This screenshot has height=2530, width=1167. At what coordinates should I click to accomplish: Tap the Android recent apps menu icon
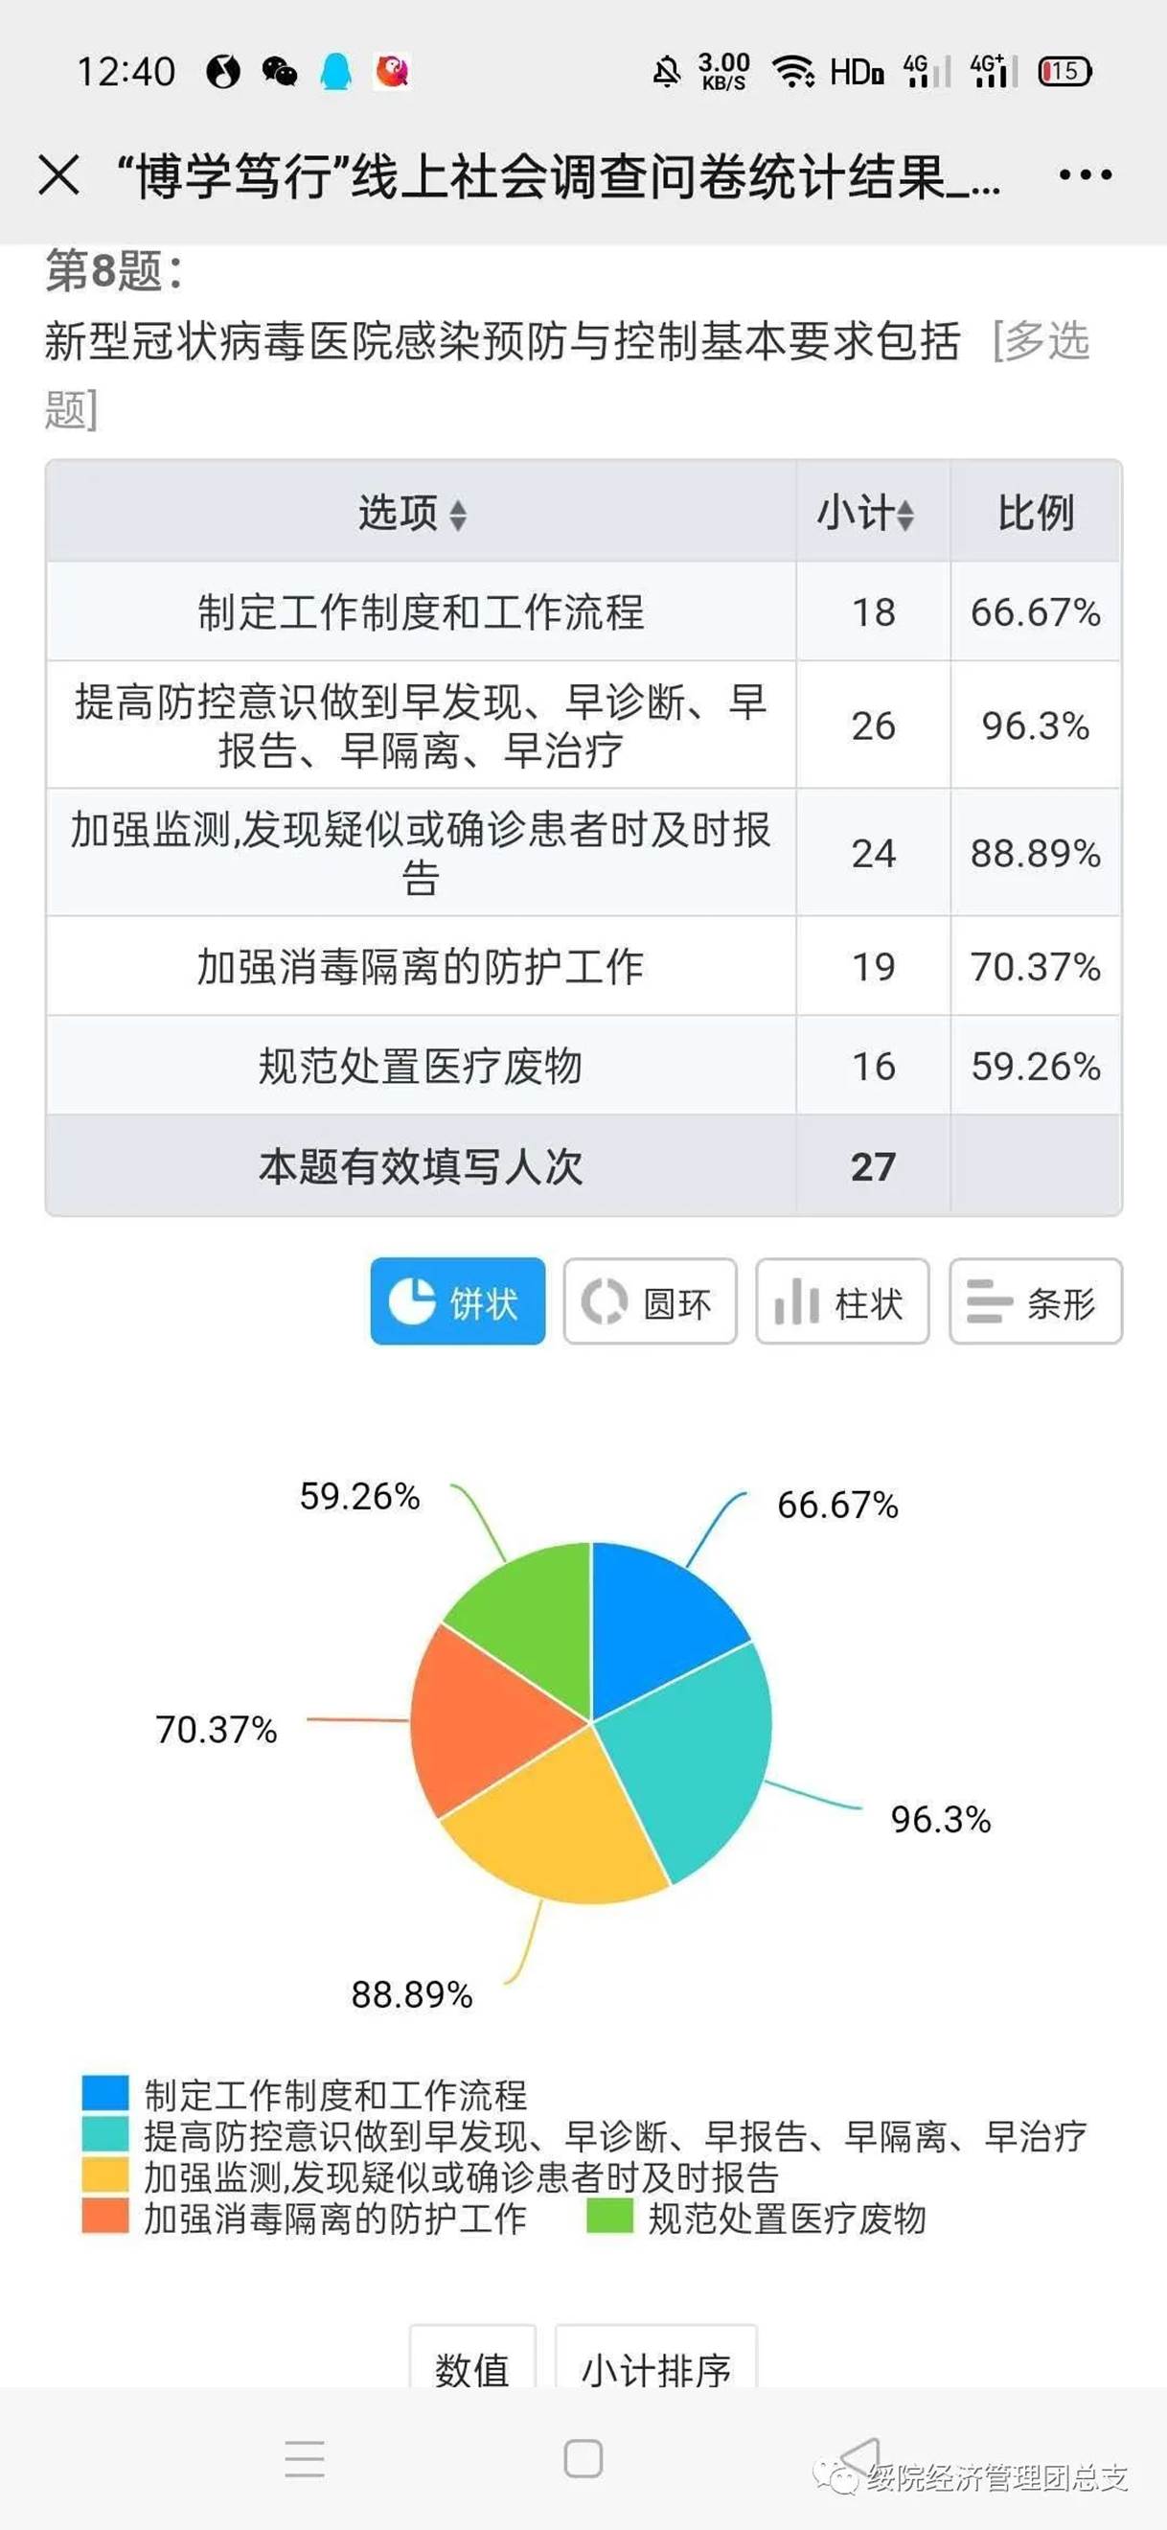(305, 2459)
